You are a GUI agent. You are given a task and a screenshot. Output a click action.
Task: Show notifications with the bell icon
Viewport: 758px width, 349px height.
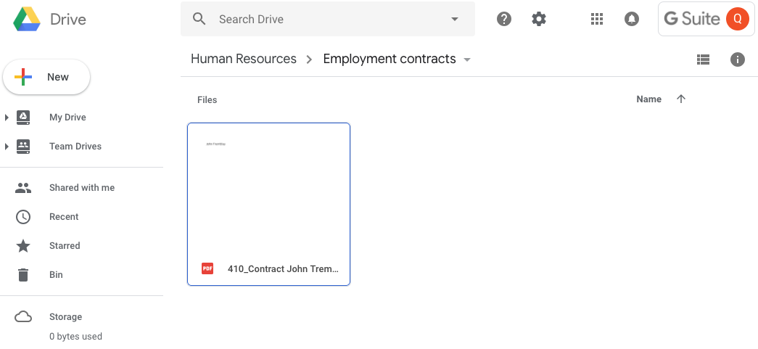631,19
